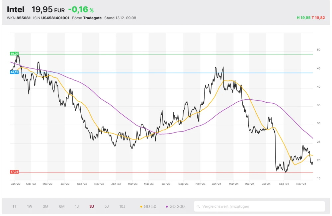Click the Intel stock title

(15, 9)
